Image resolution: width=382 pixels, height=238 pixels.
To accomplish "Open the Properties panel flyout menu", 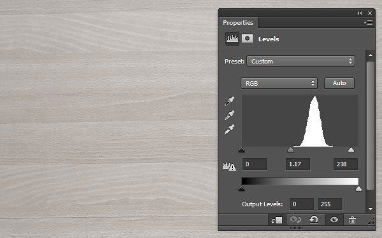I will [x=368, y=23].
